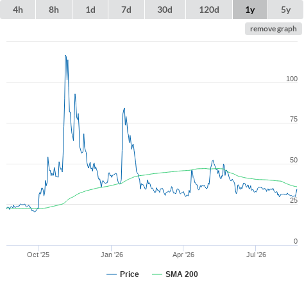The image size is (304, 291).
Task: Click the Apr '26 axis label
Action: 183,255
